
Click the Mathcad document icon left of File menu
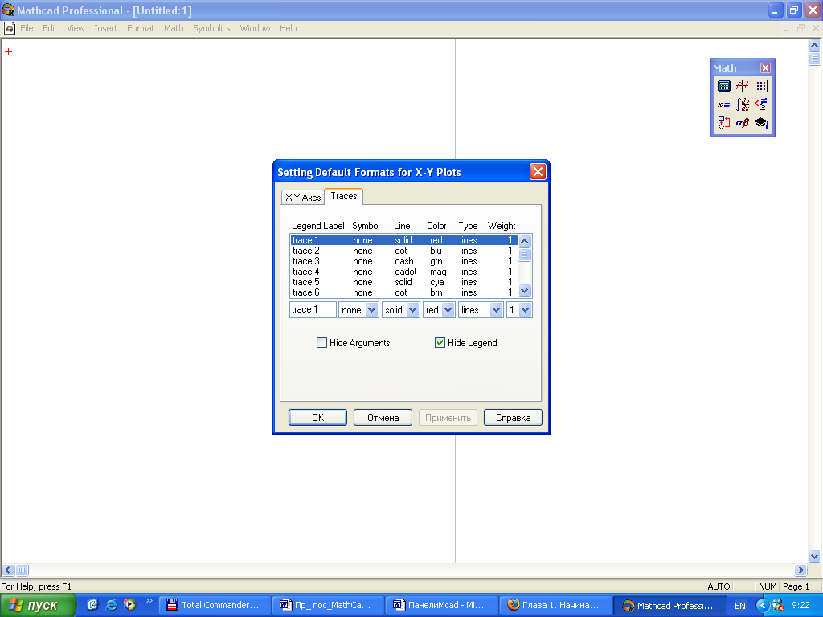pos(9,28)
